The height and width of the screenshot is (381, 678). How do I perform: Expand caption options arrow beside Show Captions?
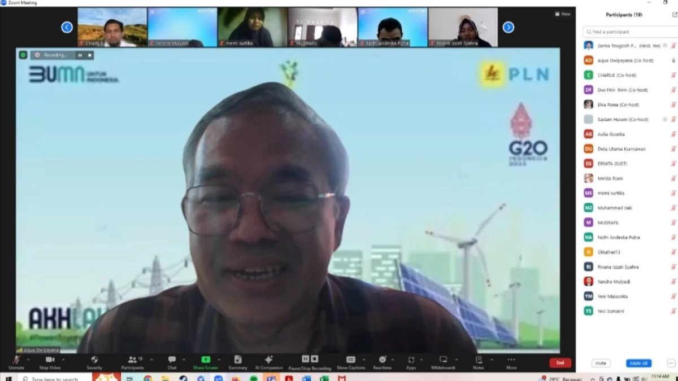click(364, 360)
